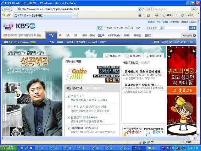This screenshot has width=201, height=151.
Task: Click the Refresh page icon
Action: click(144, 9)
